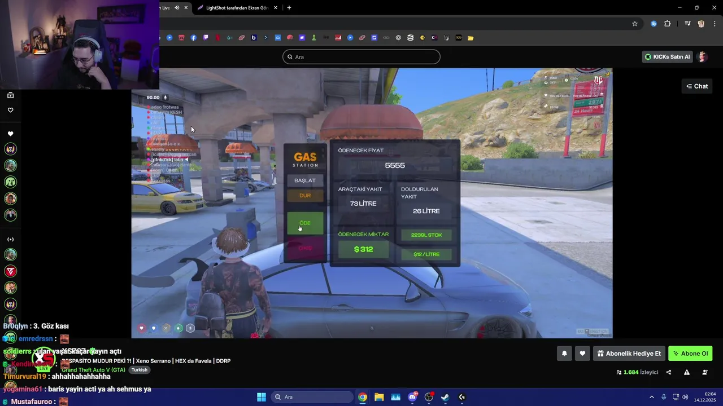The image size is (723, 406).
Task: Click the notification bell icon under the stream
Action: tap(564, 354)
